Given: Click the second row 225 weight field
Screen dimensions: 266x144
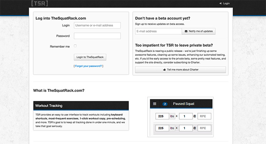Looking at the screenshot, I should point(162,128).
